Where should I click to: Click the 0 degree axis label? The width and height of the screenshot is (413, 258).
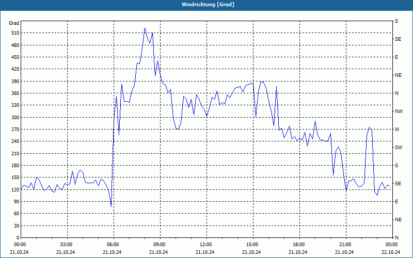(x=18, y=238)
